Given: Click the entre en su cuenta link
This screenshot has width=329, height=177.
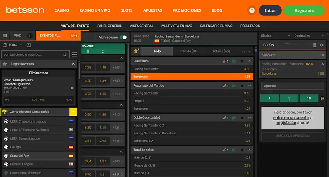Looking at the screenshot, I should point(291,117).
